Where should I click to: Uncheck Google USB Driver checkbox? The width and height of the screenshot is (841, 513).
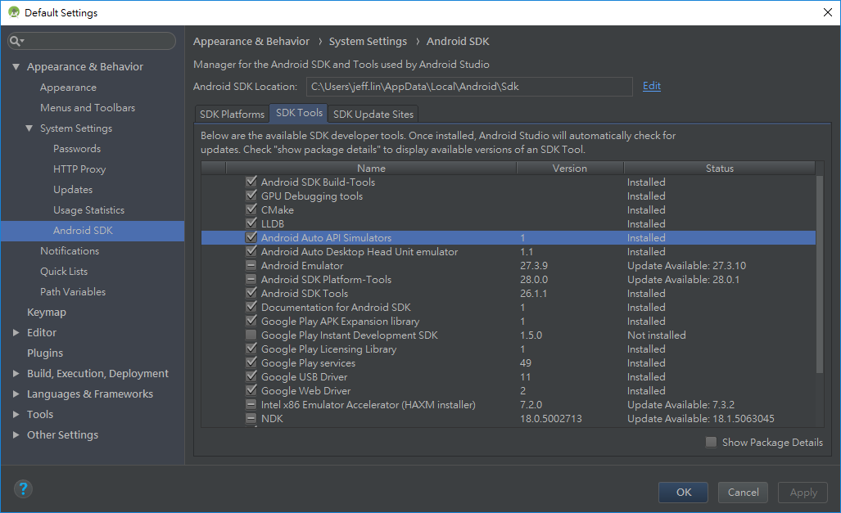coord(251,377)
